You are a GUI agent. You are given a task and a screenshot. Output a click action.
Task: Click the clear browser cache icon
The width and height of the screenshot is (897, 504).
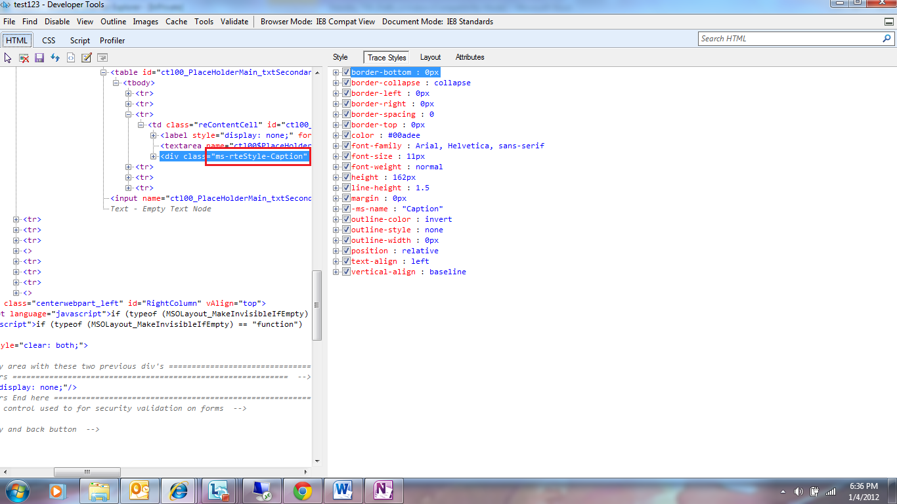pos(24,58)
